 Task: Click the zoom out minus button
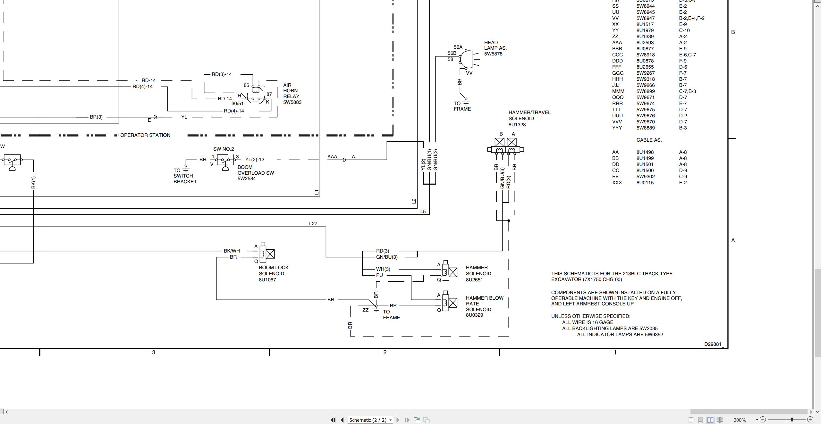pyautogui.click(x=763, y=420)
